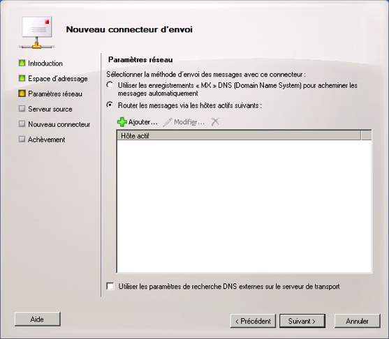Click the X delete icon in toolbar

(215, 121)
